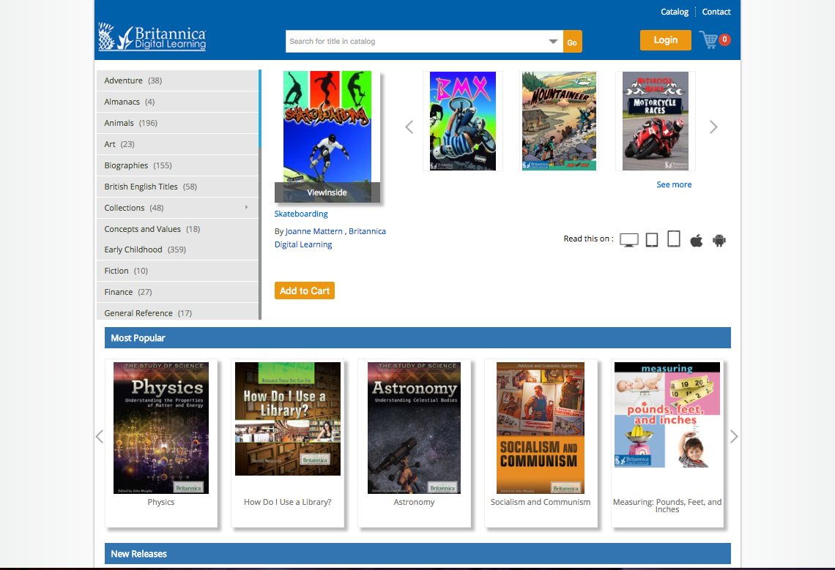Go to previous related book covers

(x=409, y=127)
